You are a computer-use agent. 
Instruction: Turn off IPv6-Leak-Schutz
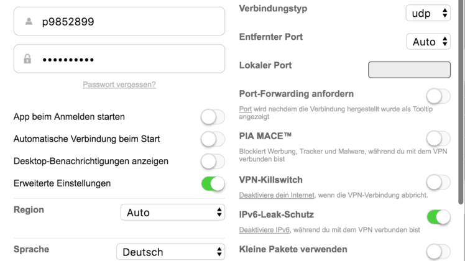(438, 217)
